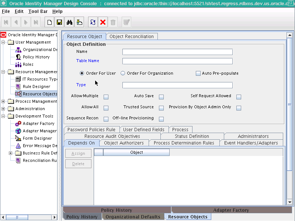Collapse the User Management tree node
Viewport: 295px width, 221px height.
pyautogui.click(x=4, y=42)
